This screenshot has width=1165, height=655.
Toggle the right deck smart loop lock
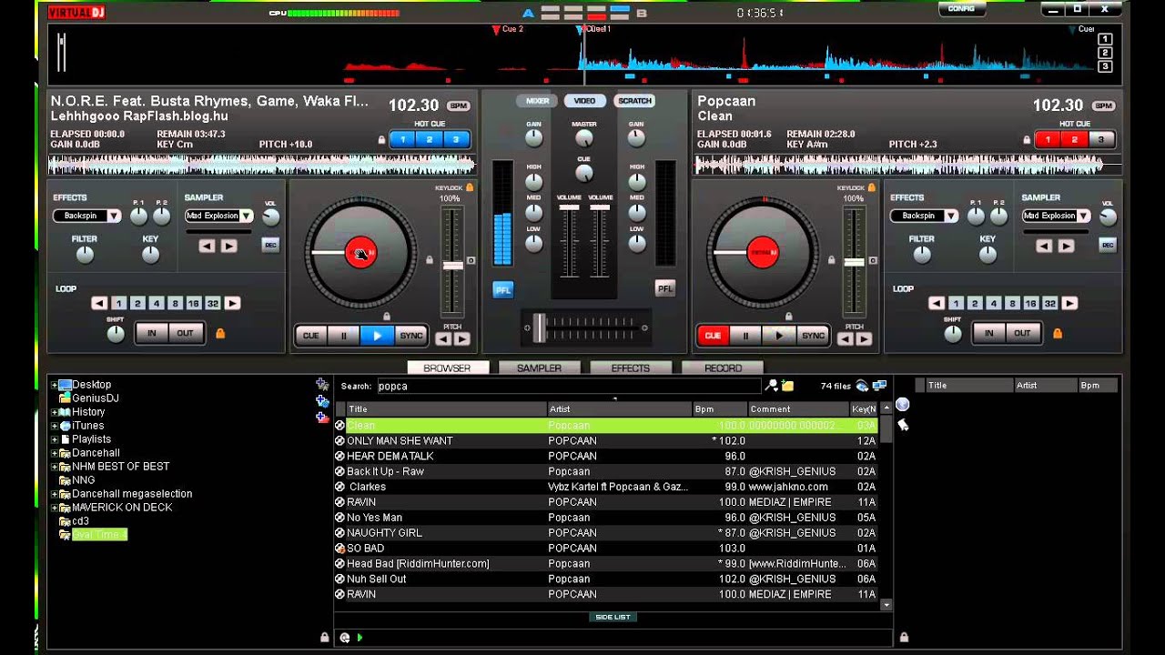click(x=1057, y=334)
